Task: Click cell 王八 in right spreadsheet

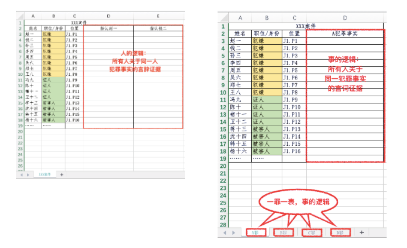Action: (x=240, y=93)
